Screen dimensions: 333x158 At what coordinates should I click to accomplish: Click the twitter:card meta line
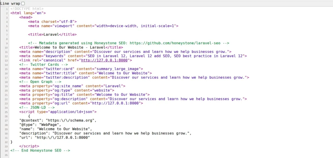point(81,69)
